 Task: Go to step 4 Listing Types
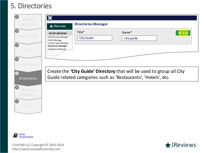pos(28,64)
